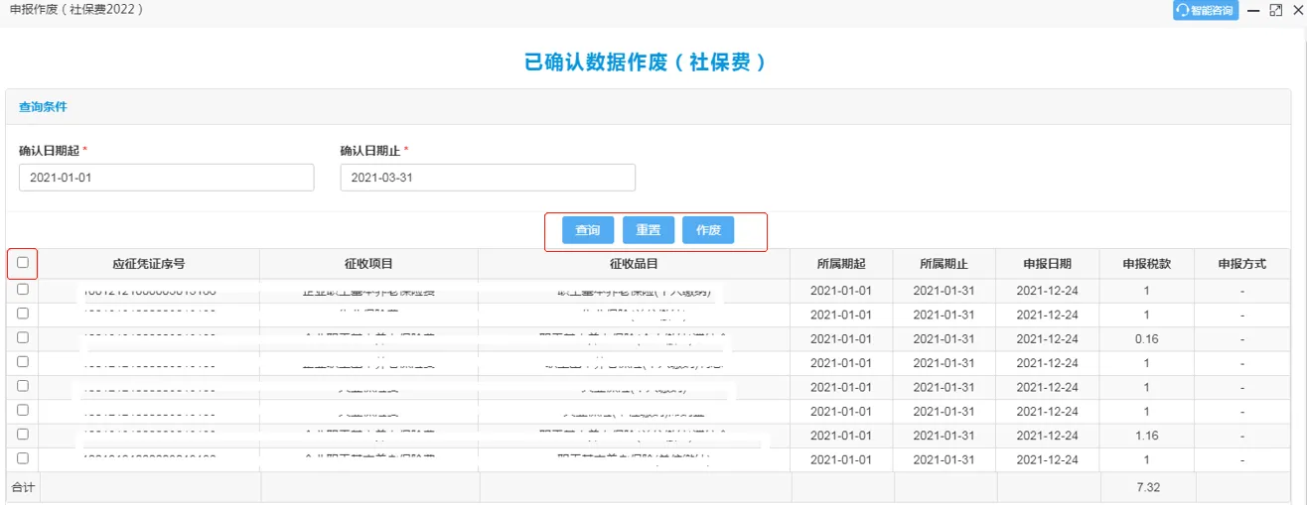The image size is (1307, 505).
Task: Select the row with 申报税款 0.16
Action: [x=22, y=338]
